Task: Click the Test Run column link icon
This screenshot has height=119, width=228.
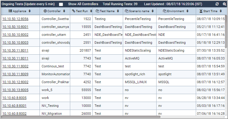Action: pos(74,11)
